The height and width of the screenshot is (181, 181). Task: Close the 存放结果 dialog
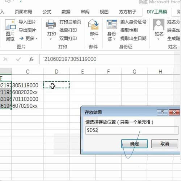pos(174,112)
